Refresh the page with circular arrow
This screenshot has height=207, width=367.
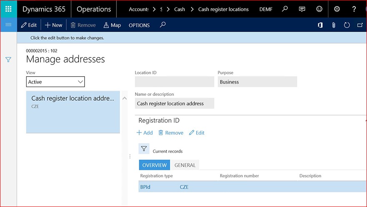click(347, 25)
